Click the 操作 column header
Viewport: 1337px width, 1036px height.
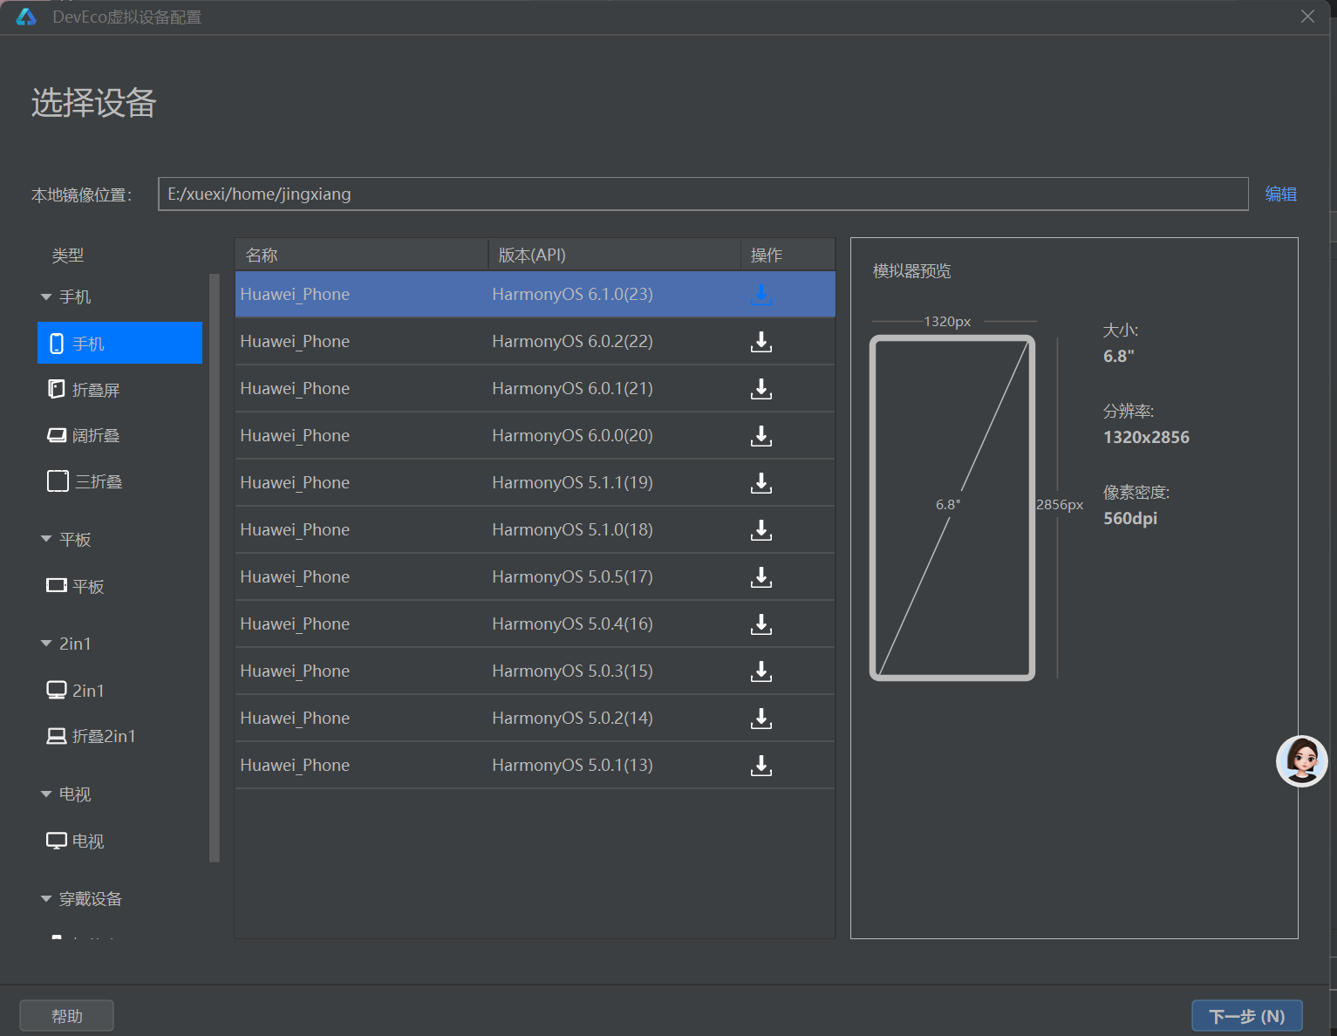pos(788,255)
